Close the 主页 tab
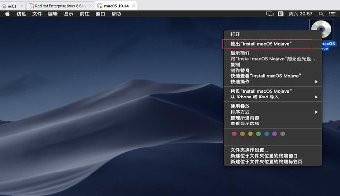Screen dimensions: 340x196 [22, 6]
